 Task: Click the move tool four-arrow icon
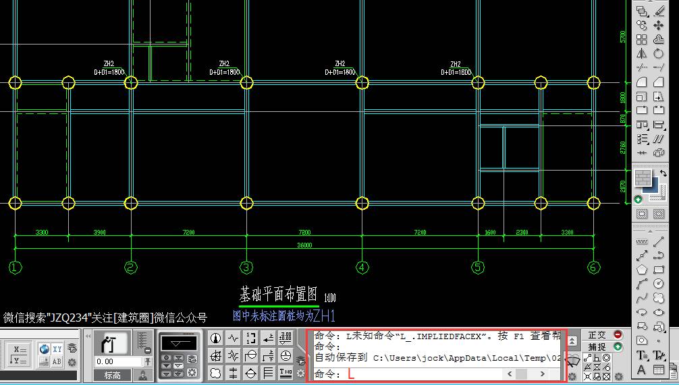pyautogui.click(x=659, y=25)
